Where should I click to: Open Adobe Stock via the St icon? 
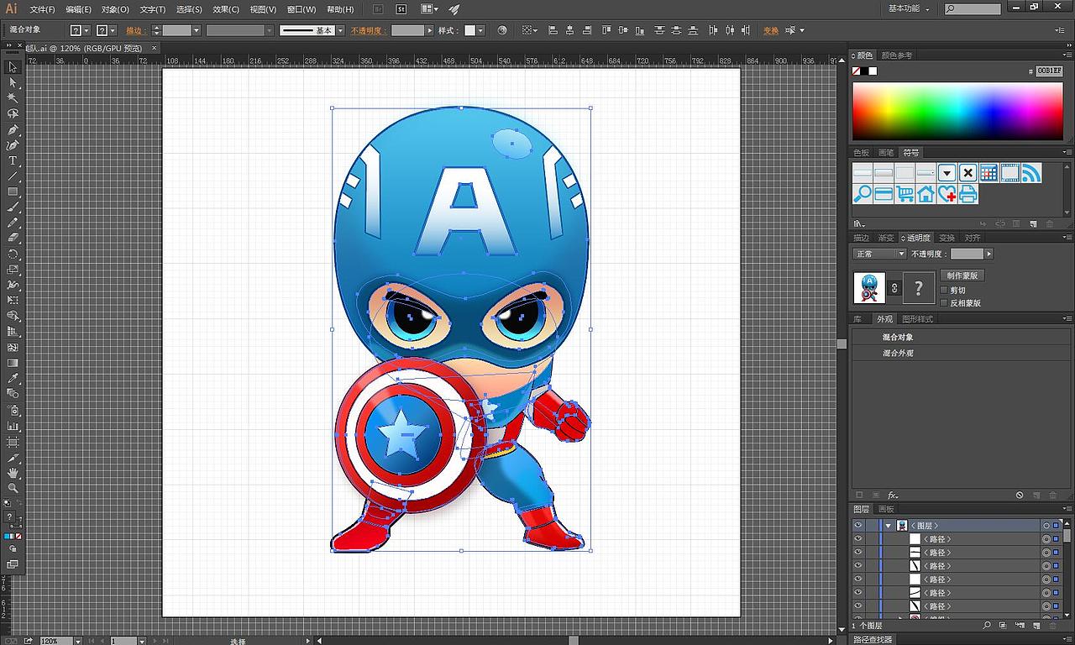click(x=401, y=9)
